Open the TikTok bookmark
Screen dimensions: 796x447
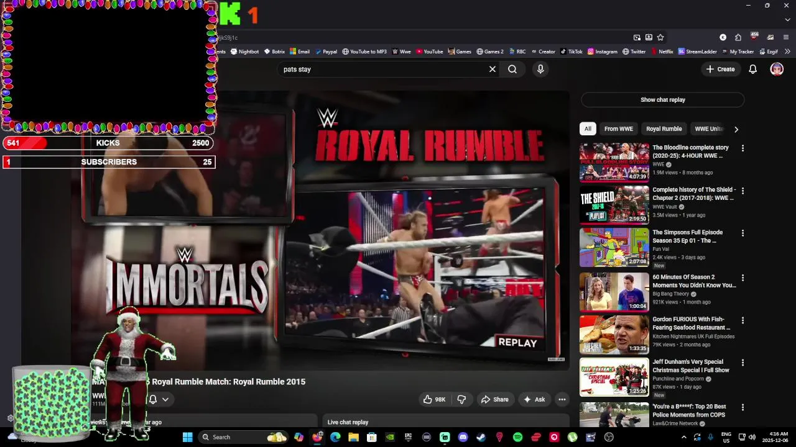pyautogui.click(x=572, y=52)
